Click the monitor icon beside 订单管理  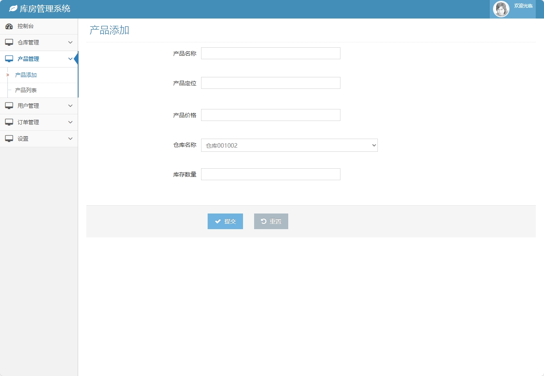pos(9,122)
